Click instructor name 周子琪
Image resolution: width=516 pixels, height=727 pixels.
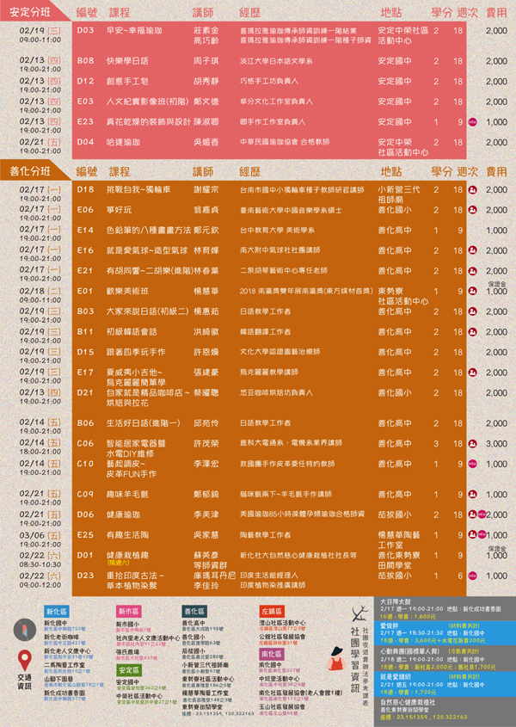[x=206, y=61]
